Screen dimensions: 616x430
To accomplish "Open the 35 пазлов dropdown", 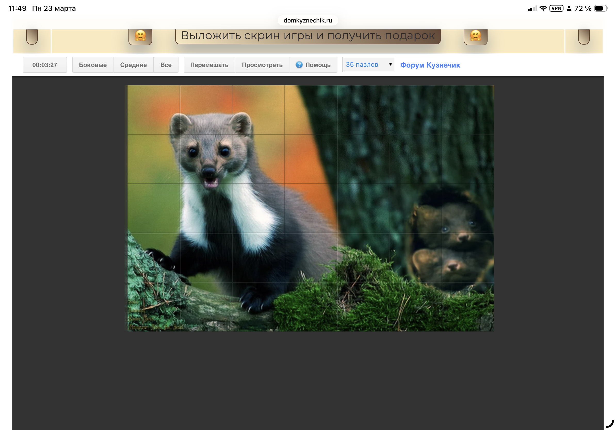I will tap(365, 65).
